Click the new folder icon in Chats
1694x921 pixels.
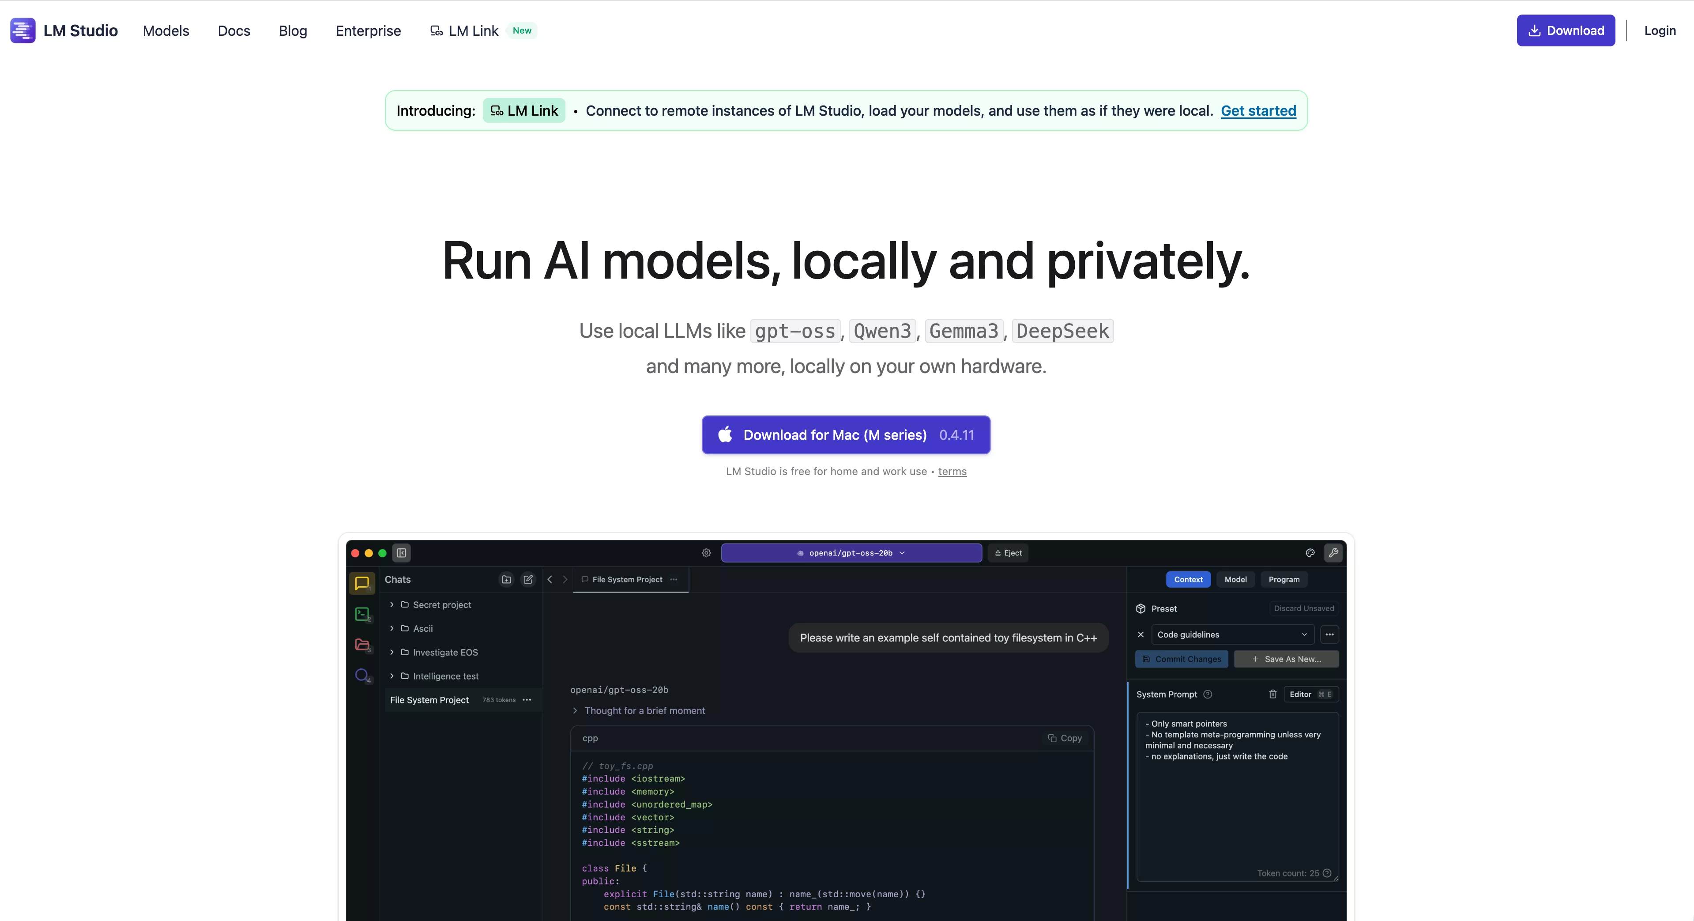coord(506,580)
